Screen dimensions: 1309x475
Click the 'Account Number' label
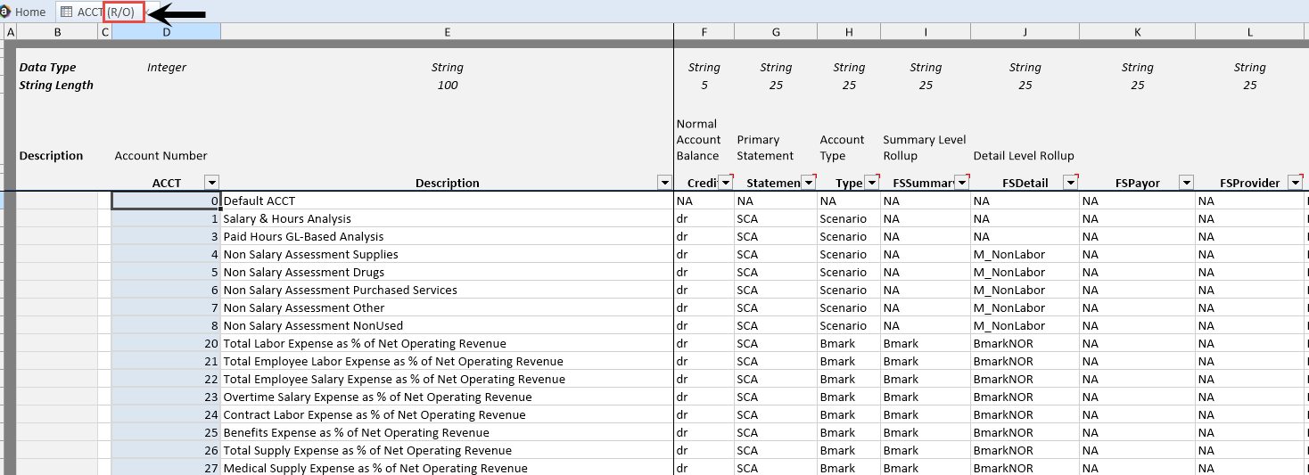161,156
